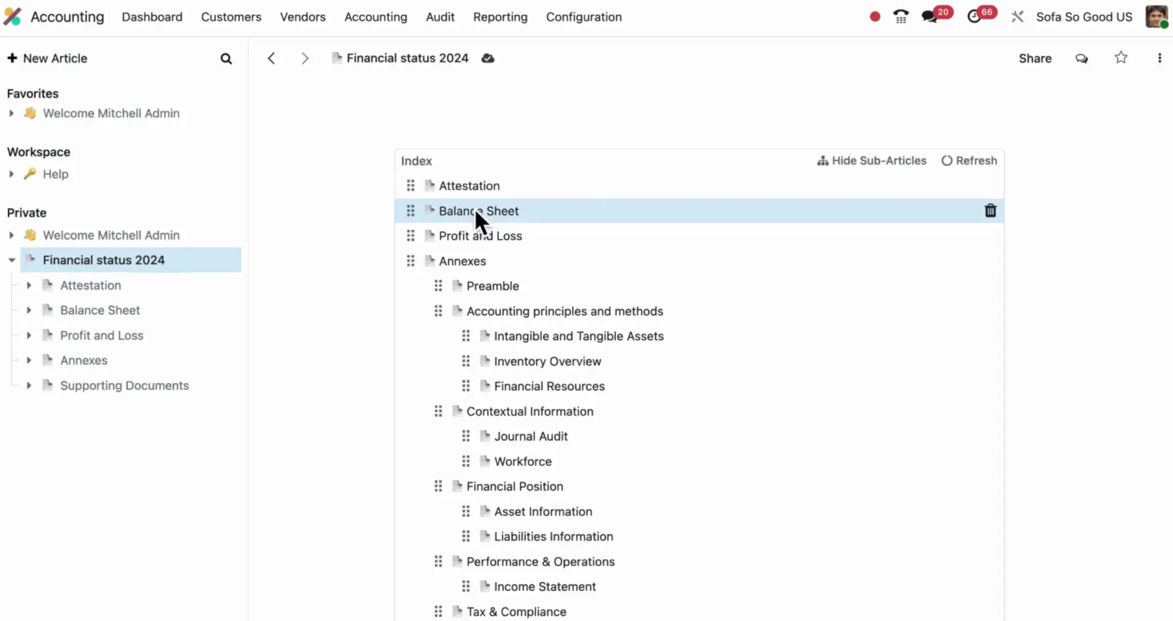Viewport: 1173px width, 621px height.
Task: Open the activities clock icon showing 66
Action: click(977, 16)
